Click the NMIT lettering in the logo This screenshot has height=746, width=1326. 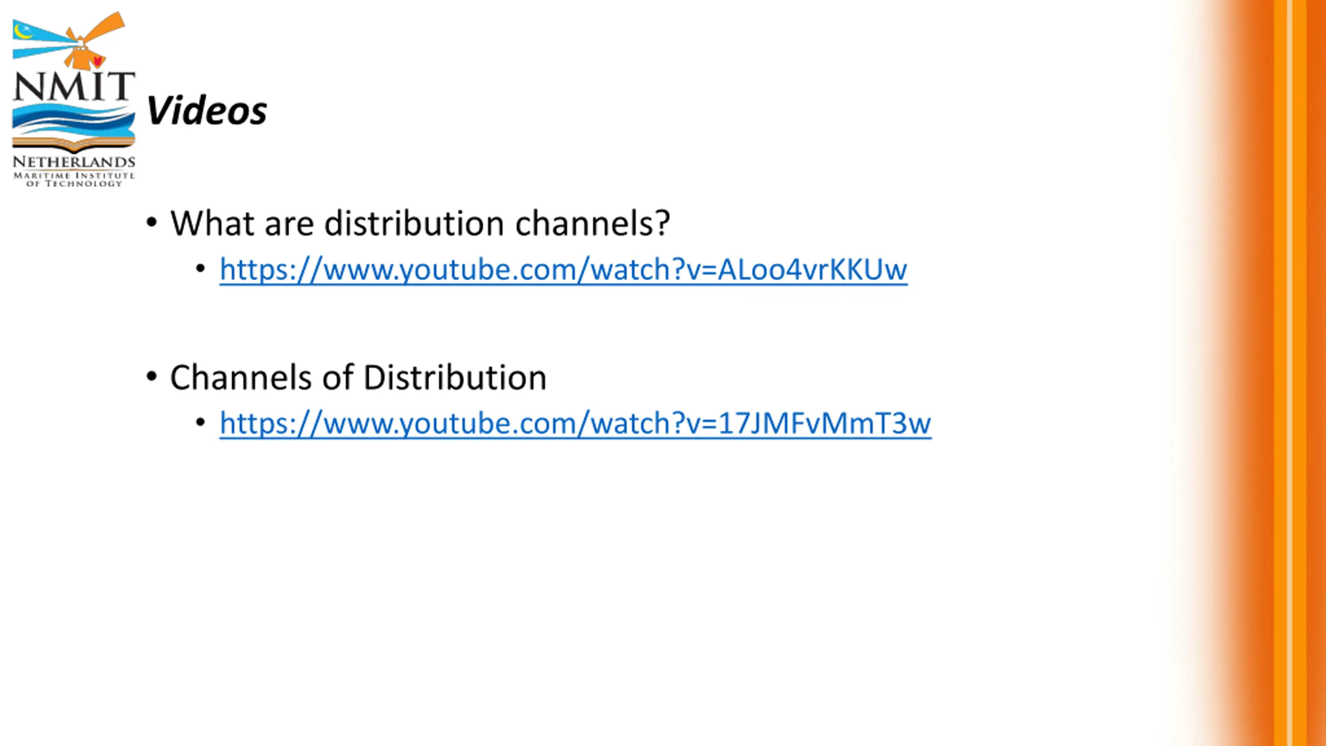pos(74,86)
